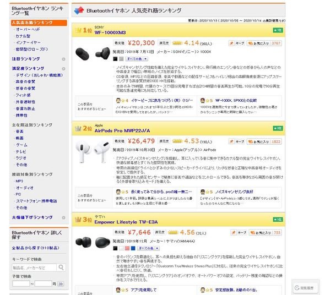The width and height of the screenshot is (325, 295).
Task: Open 低音の音質 ranking link
Action: pyautogui.click(x=25, y=89)
